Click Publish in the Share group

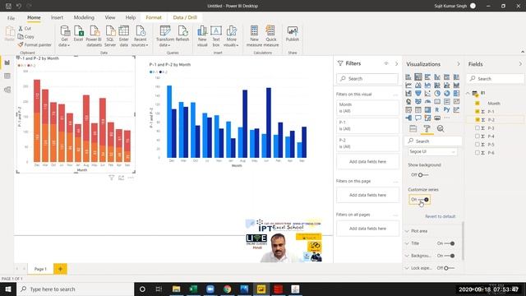[x=293, y=34]
